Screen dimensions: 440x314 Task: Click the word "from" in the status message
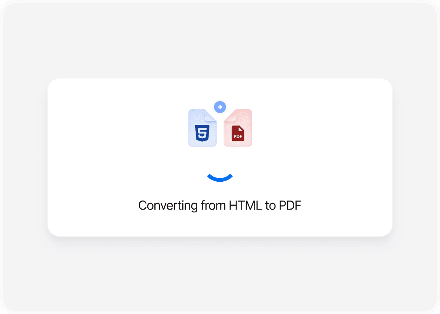tap(213, 206)
